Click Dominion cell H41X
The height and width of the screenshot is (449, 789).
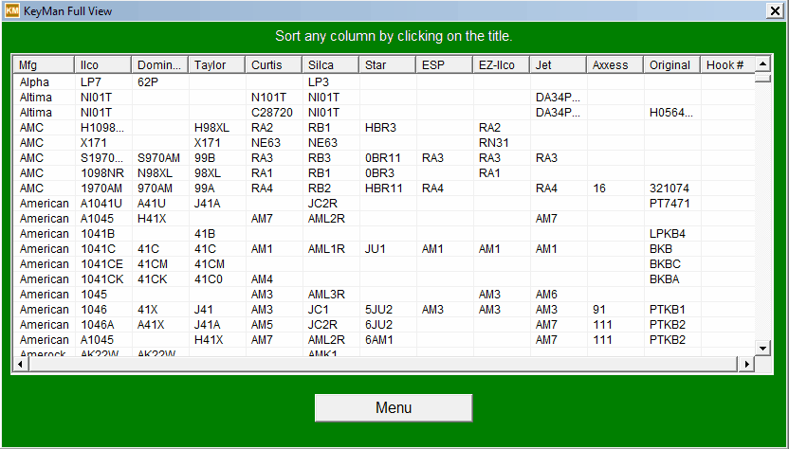pos(152,218)
